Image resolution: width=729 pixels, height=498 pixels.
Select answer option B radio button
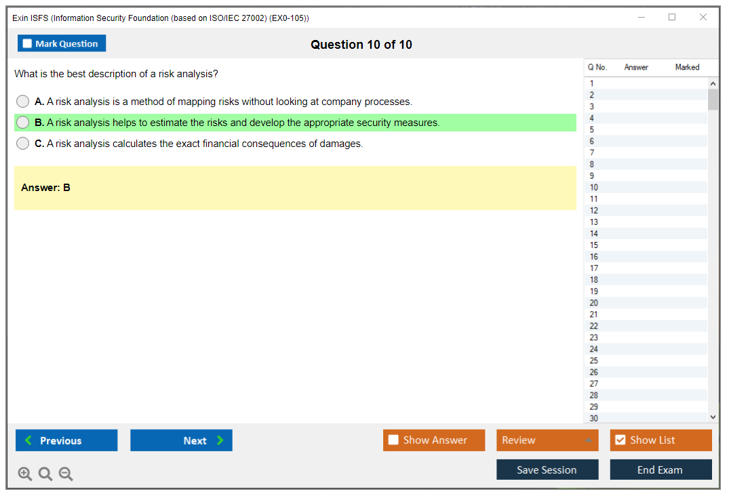(23, 123)
